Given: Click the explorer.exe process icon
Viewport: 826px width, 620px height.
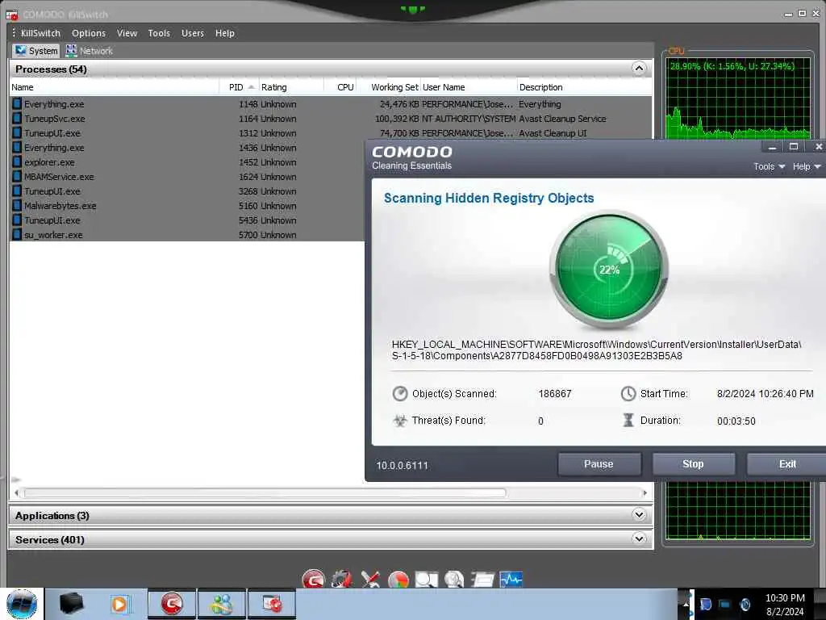Looking at the screenshot, I should pyautogui.click(x=18, y=162).
